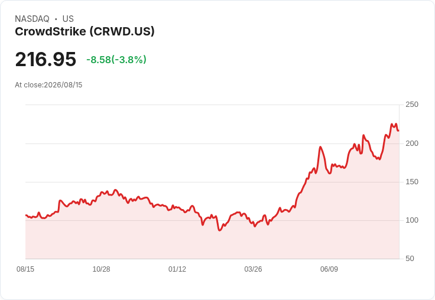The width and height of the screenshot is (435, 300).
Task: Click the 150 price axis label
Action: (412, 182)
